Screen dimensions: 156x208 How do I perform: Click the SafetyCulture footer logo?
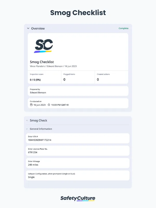click(x=78, y=198)
